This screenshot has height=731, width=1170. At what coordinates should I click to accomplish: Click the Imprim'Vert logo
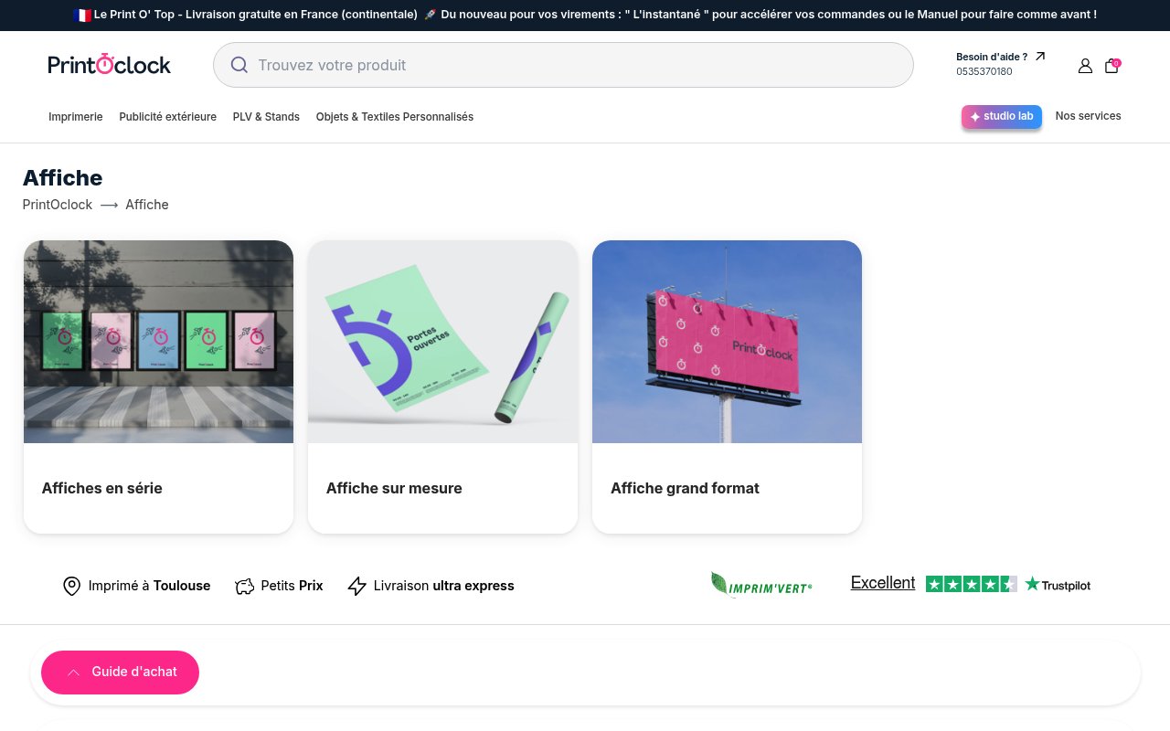(x=761, y=585)
